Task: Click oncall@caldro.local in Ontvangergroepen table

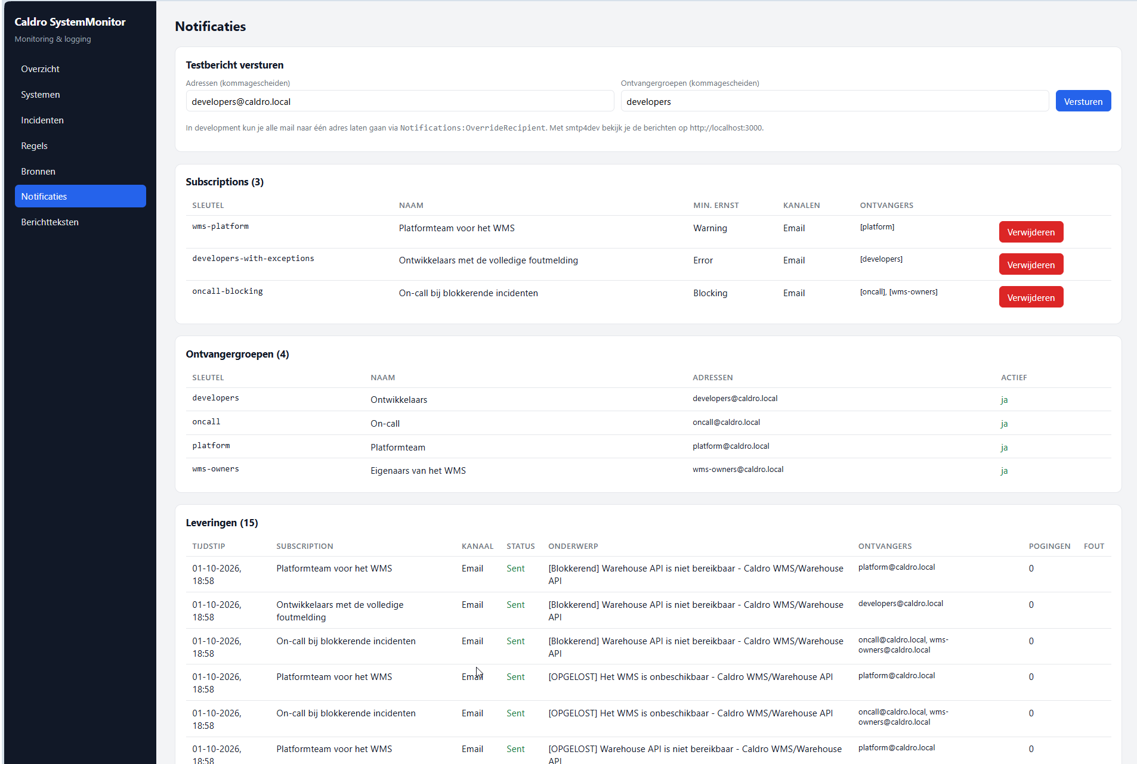Action: point(726,423)
